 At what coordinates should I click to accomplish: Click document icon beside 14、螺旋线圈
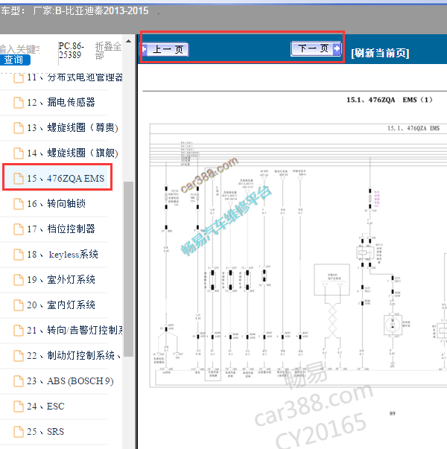(19, 153)
